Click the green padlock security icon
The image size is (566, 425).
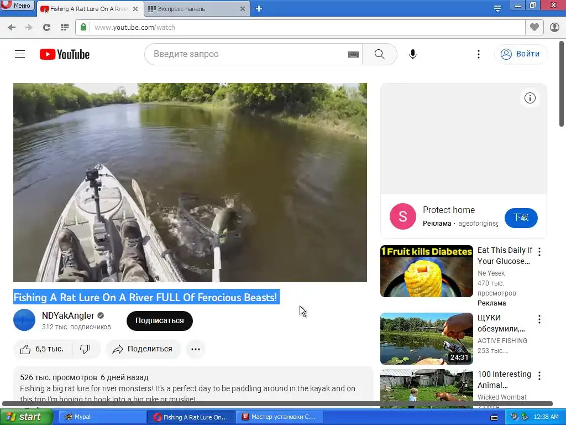[83, 27]
